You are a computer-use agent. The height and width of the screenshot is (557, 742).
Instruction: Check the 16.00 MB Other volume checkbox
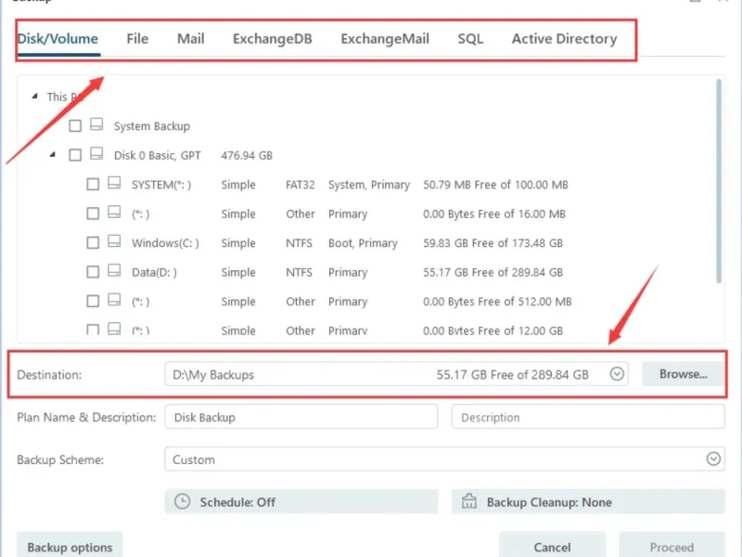coord(94,214)
